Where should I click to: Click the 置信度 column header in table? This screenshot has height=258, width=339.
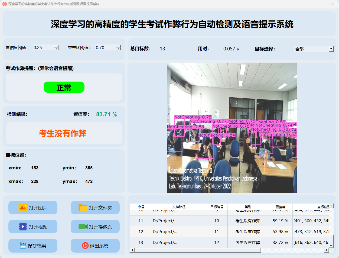click(280, 207)
